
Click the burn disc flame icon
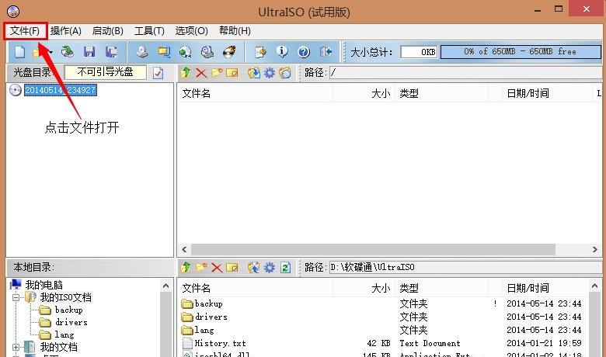click(x=229, y=52)
